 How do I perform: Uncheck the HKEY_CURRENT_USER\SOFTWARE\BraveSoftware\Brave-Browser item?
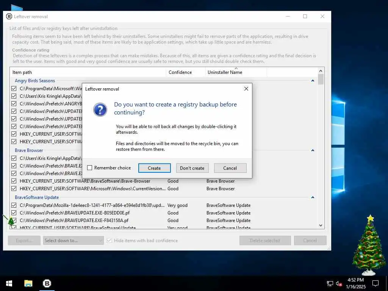[14, 181]
